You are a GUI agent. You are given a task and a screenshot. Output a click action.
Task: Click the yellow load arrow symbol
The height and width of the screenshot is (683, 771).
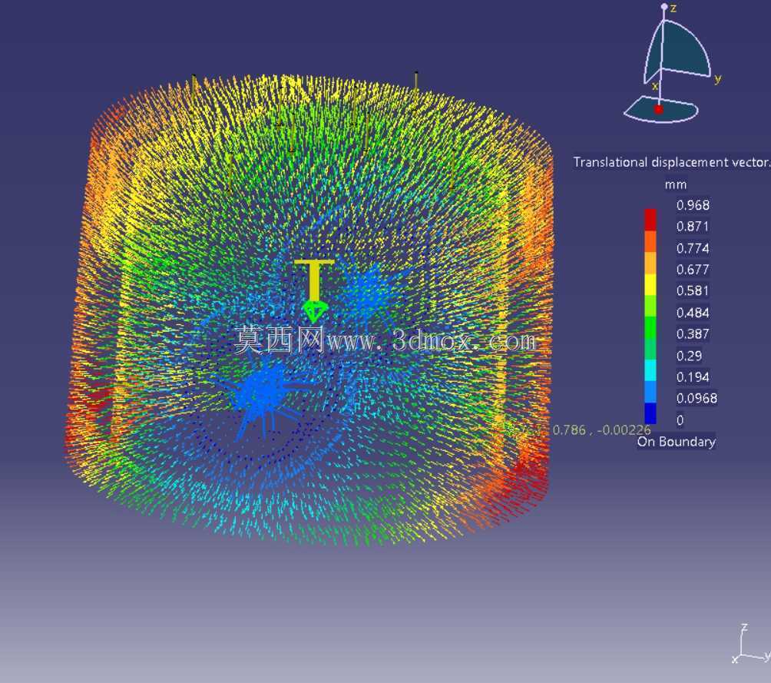(314, 280)
